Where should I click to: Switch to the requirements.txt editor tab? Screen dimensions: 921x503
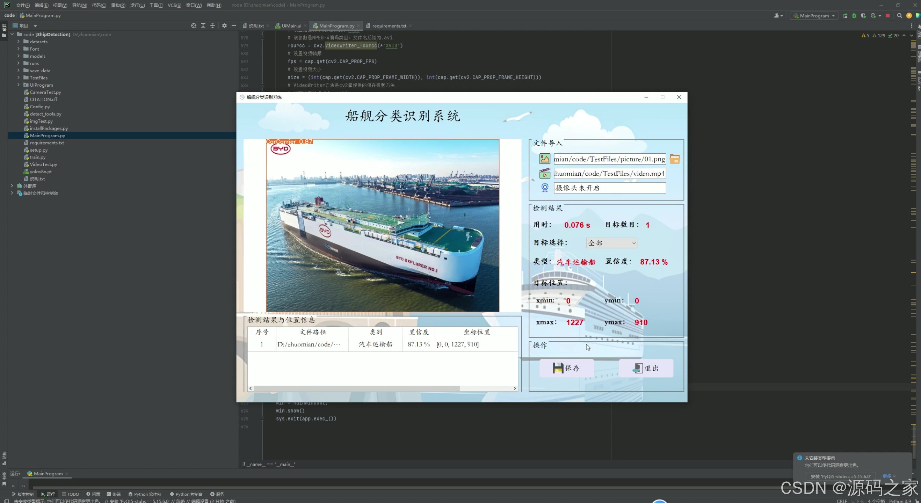tap(389, 26)
